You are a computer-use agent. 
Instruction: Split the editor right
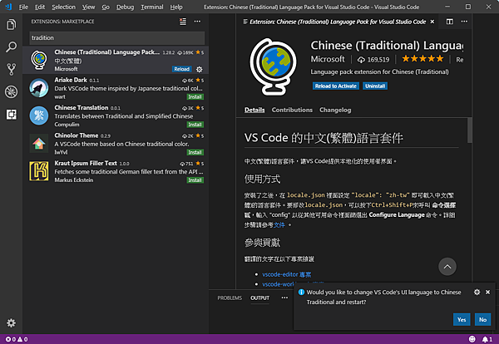[x=450, y=22]
